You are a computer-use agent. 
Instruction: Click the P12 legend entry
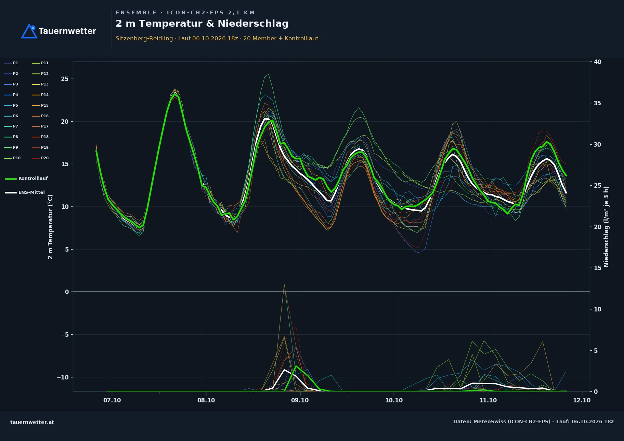(40, 73)
